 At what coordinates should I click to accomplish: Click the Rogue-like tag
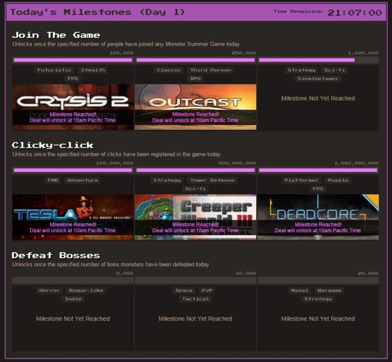click(86, 291)
